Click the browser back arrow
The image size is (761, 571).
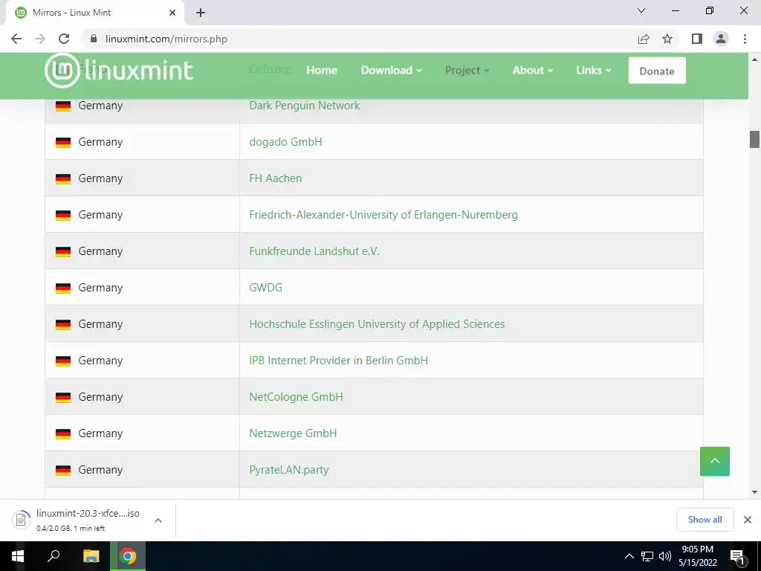pos(16,39)
